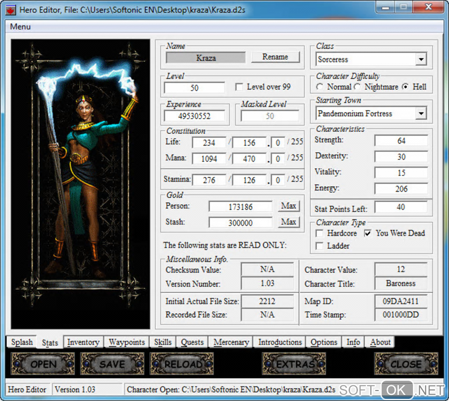Click the Sorceress character portrait
This screenshot has height=401, width=449.
click(x=81, y=184)
